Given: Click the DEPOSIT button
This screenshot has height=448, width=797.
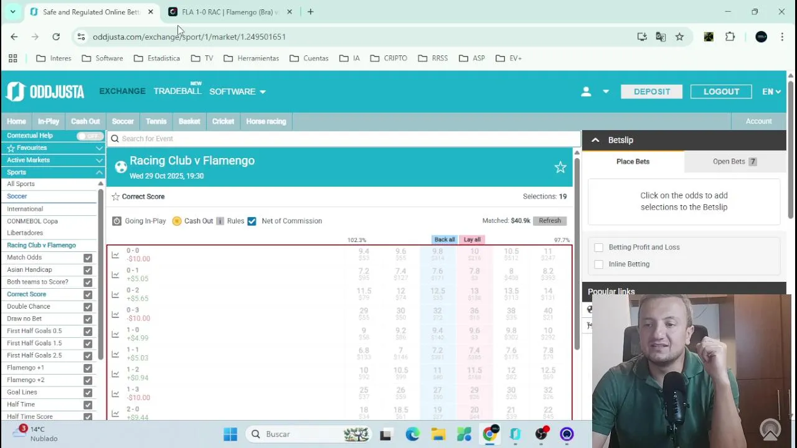Looking at the screenshot, I should click(652, 91).
